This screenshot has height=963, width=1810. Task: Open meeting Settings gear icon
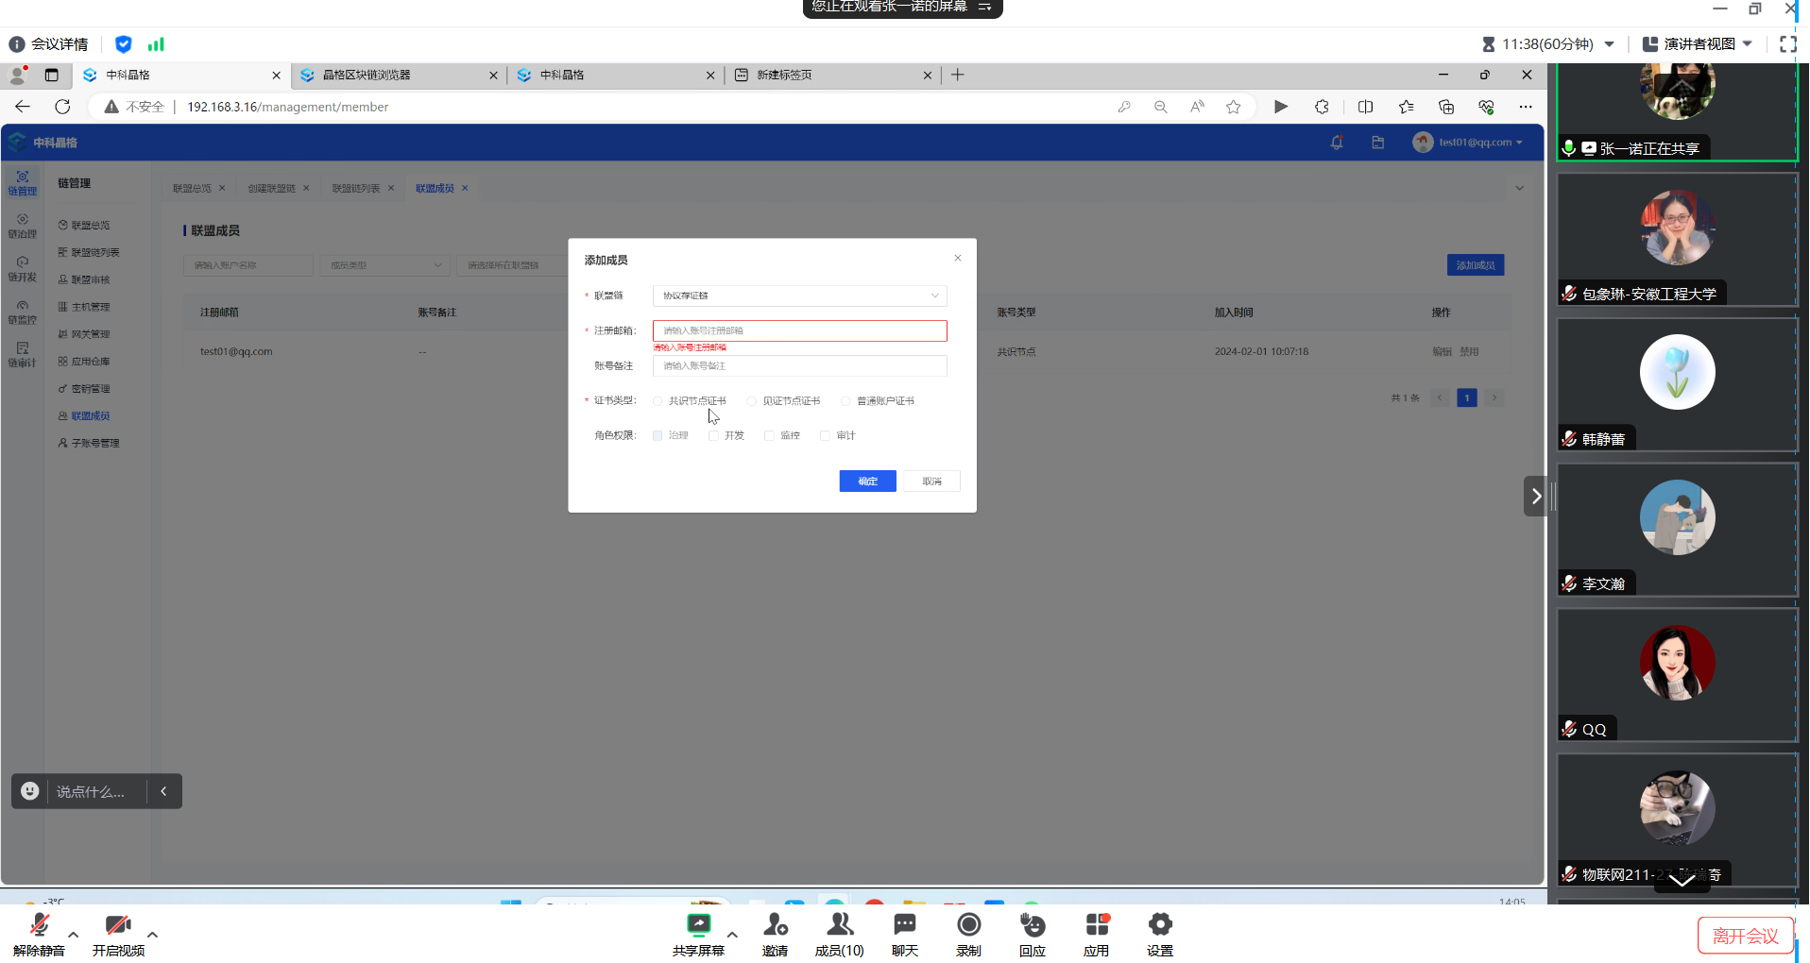(x=1159, y=926)
